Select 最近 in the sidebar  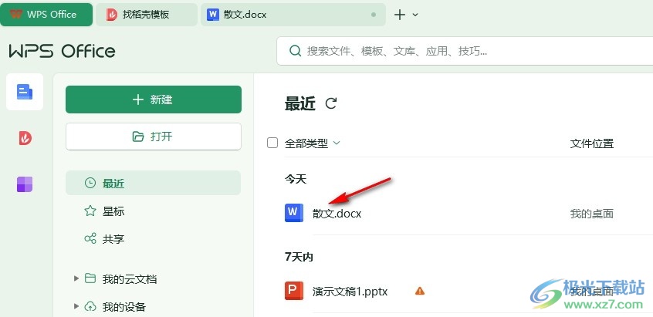pyautogui.click(x=153, y=183)
